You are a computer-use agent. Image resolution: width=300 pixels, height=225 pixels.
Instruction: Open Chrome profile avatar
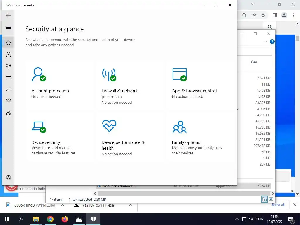(x=284, y=15)
